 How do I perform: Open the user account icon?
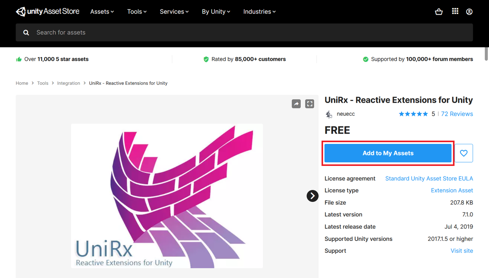point(469,12)
